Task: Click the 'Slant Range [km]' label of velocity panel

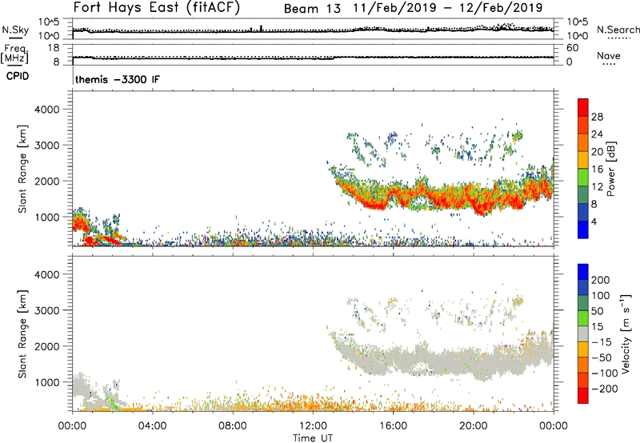Action: (x=22, y=334)
